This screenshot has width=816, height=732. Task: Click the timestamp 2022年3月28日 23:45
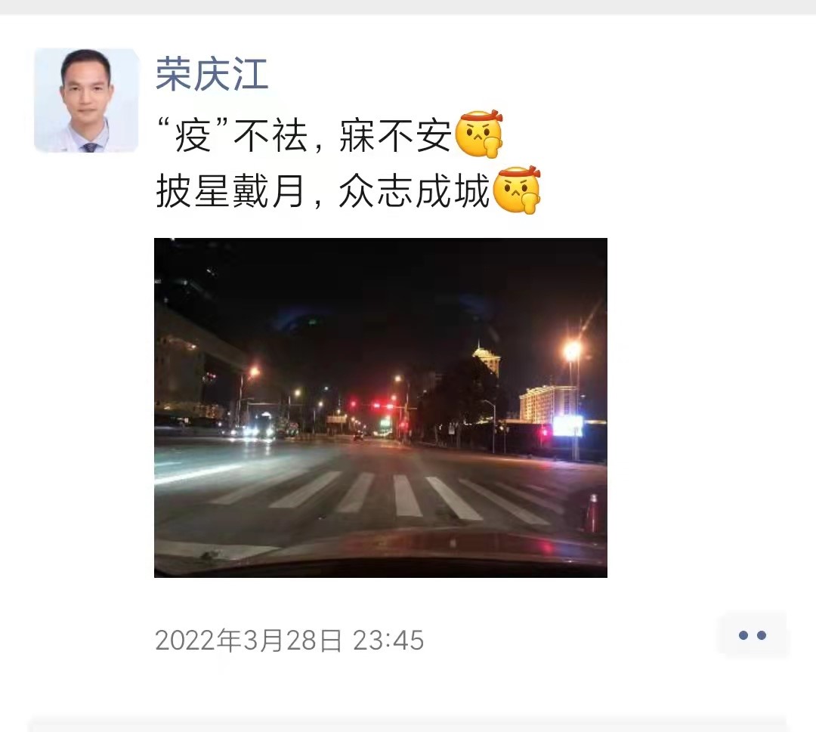(x=289, y=640)
